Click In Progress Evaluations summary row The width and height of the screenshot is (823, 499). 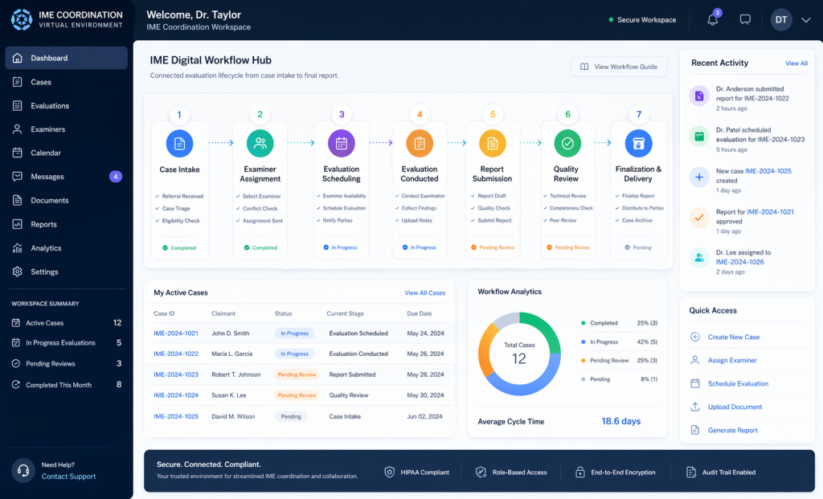(x=66, y=342)
